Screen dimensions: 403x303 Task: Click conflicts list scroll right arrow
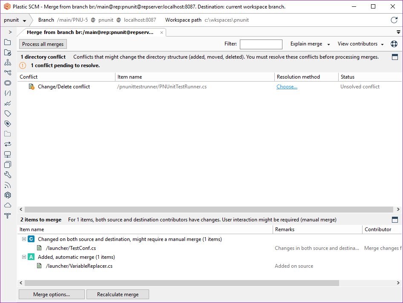click(x=398, y=210)
